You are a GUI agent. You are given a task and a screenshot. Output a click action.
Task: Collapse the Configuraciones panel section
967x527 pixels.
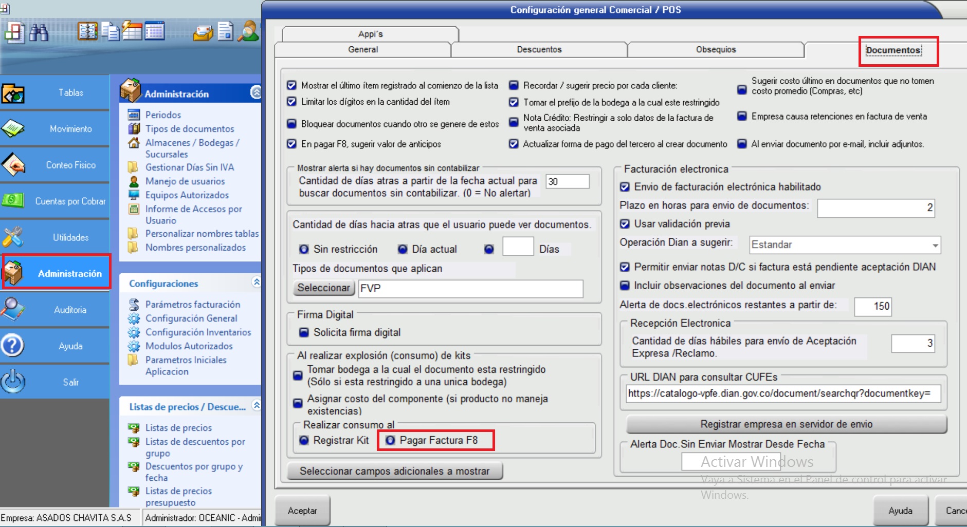click(x=256, y=282)
